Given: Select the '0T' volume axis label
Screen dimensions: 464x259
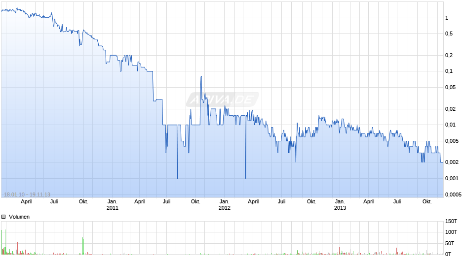Looking at the screenshot, I should pyautogui.click(x=448, y=254).
